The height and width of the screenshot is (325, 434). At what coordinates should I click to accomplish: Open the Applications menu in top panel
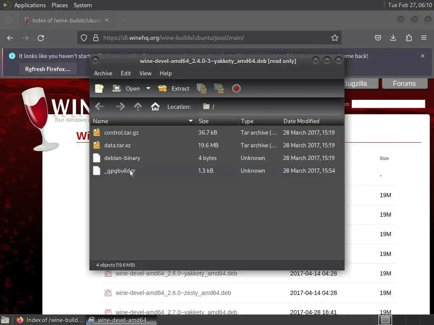(x=30, y=5)
